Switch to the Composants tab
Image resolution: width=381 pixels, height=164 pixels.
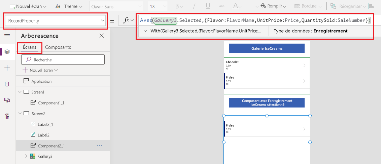[58, 47]
